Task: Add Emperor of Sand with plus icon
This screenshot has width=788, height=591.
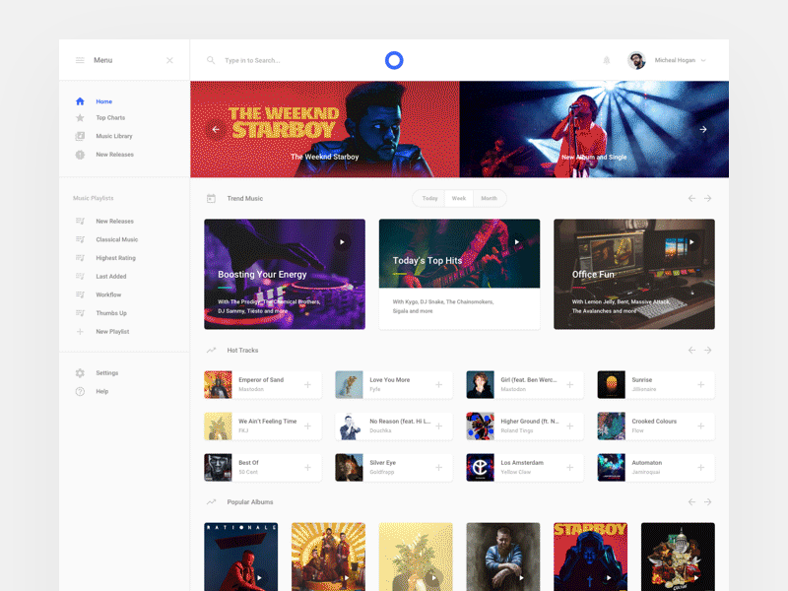Action: coord(307,385)
